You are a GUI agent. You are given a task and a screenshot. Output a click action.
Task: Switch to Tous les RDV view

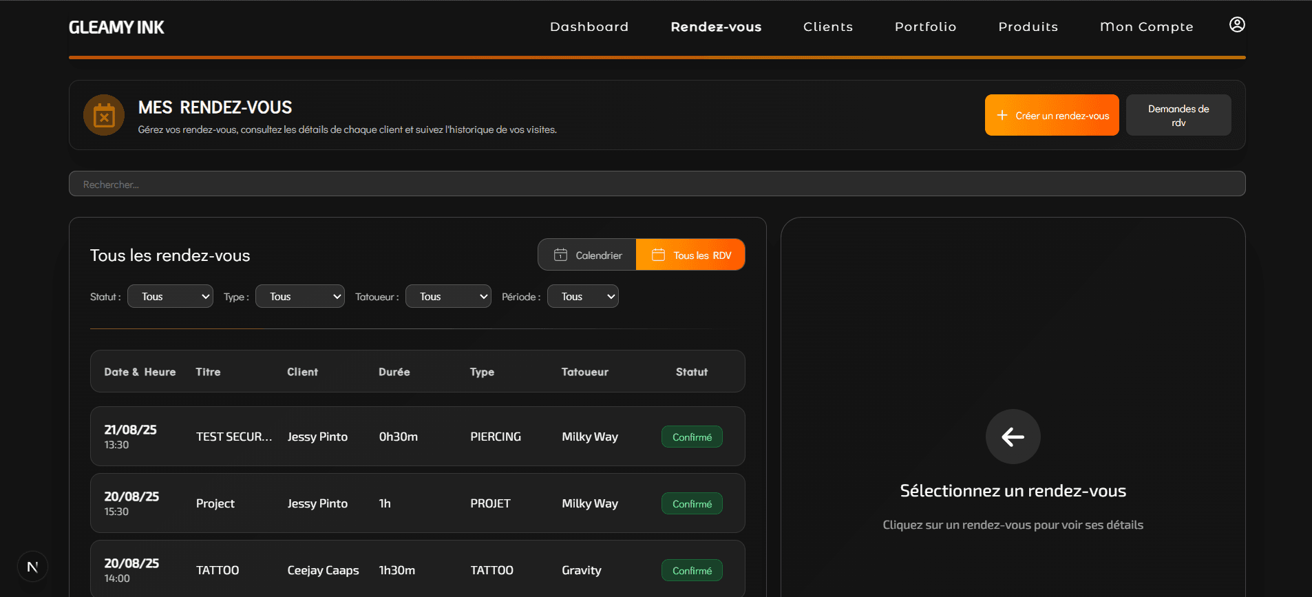click(x=690, y=255)
